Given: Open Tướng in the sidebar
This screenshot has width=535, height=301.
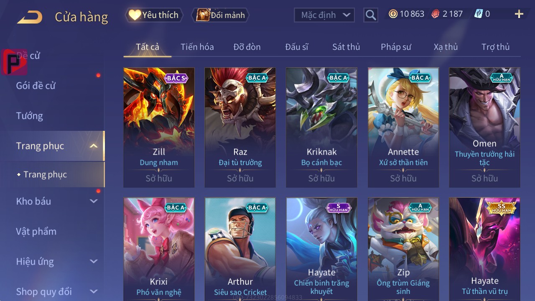Looking at the screenshot, I should (29, 116).
